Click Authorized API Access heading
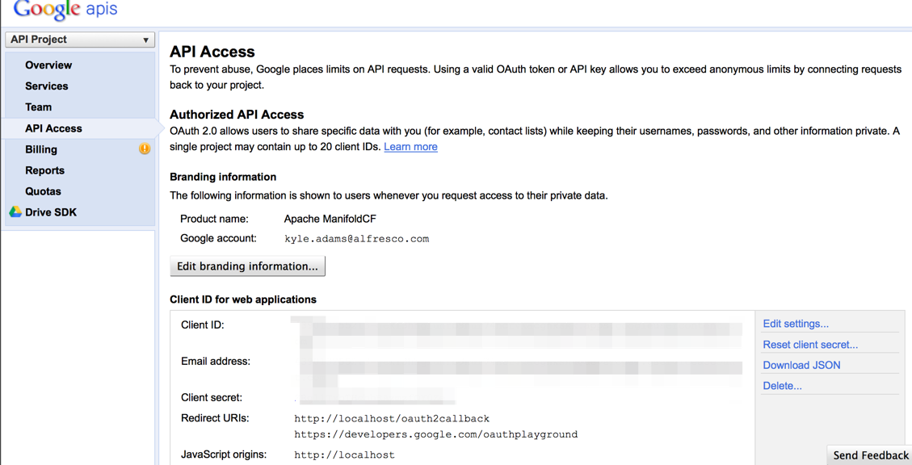The image size is (912, 465). (237, 115)
